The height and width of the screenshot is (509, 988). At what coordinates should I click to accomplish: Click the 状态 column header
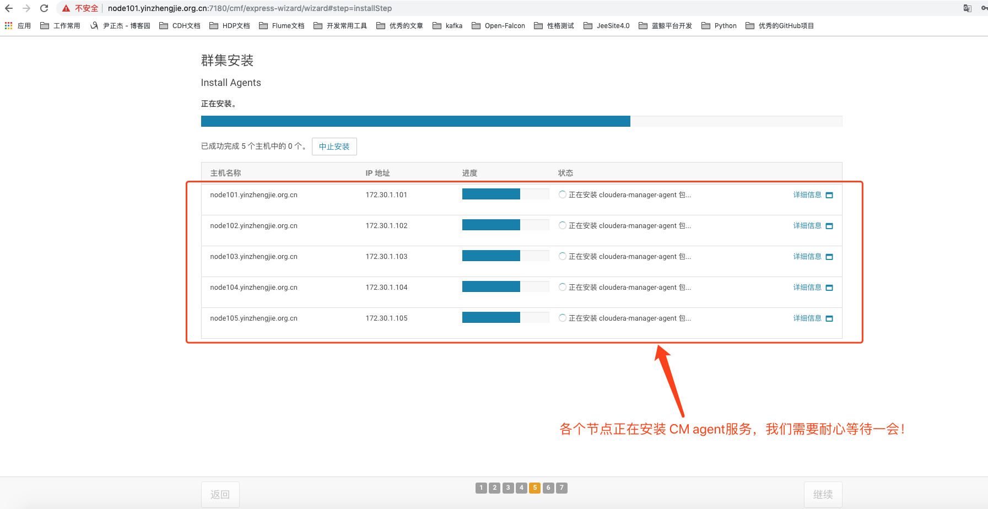(565, 173)
